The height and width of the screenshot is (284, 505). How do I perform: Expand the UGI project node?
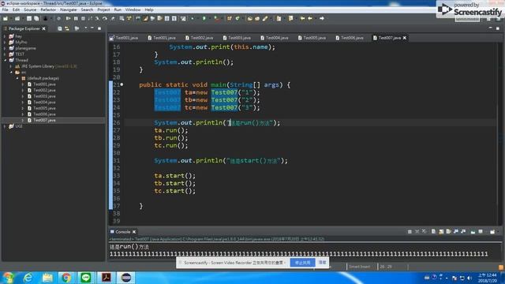tap(5, 126)
